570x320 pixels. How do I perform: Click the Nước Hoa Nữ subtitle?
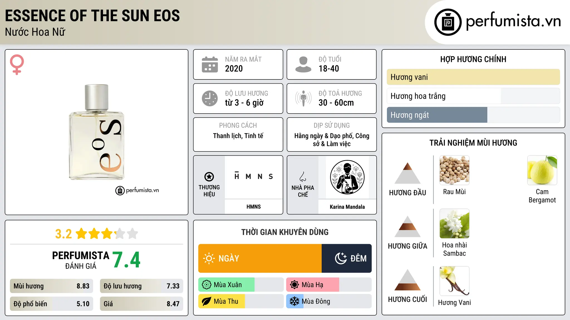[x=35, y=32]
